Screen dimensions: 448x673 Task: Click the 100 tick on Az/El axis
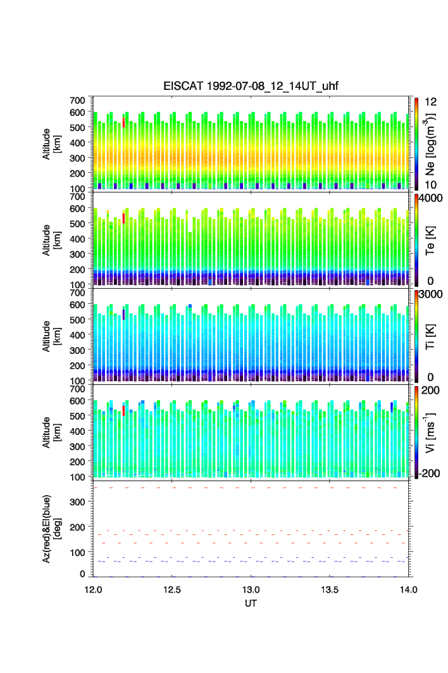[77, 553]
